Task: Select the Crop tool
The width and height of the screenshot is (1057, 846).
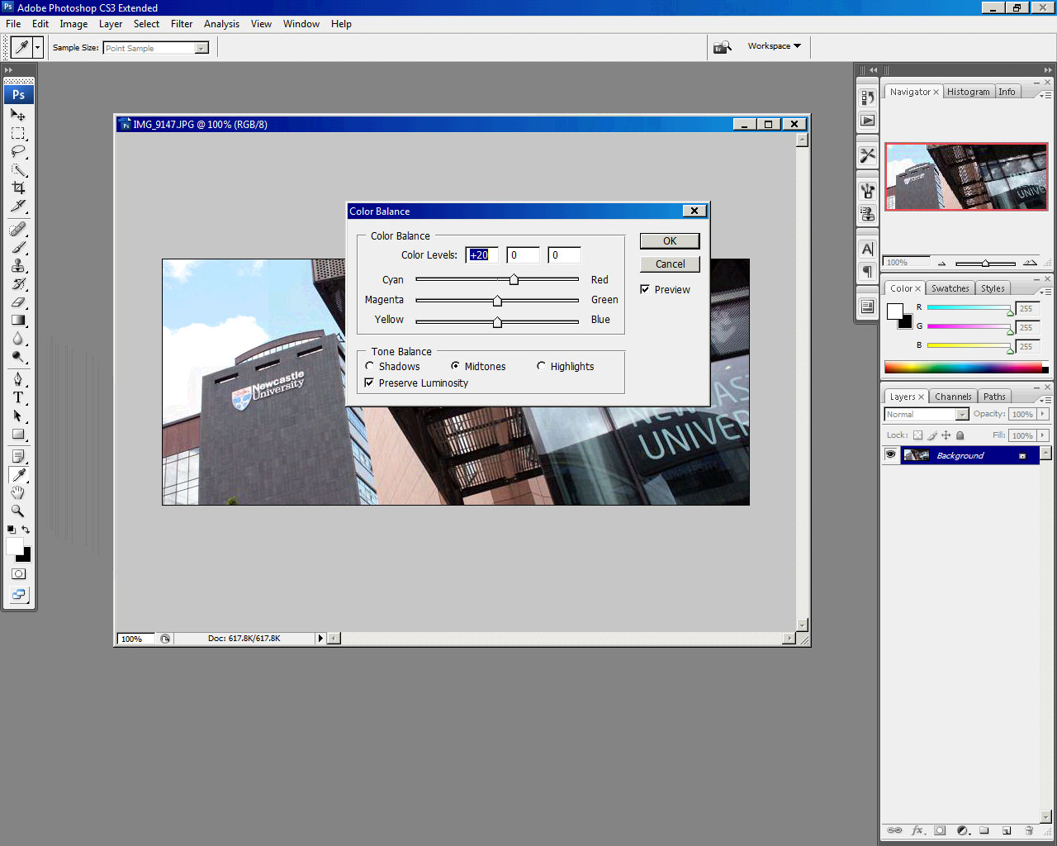Action: point(18,188)
